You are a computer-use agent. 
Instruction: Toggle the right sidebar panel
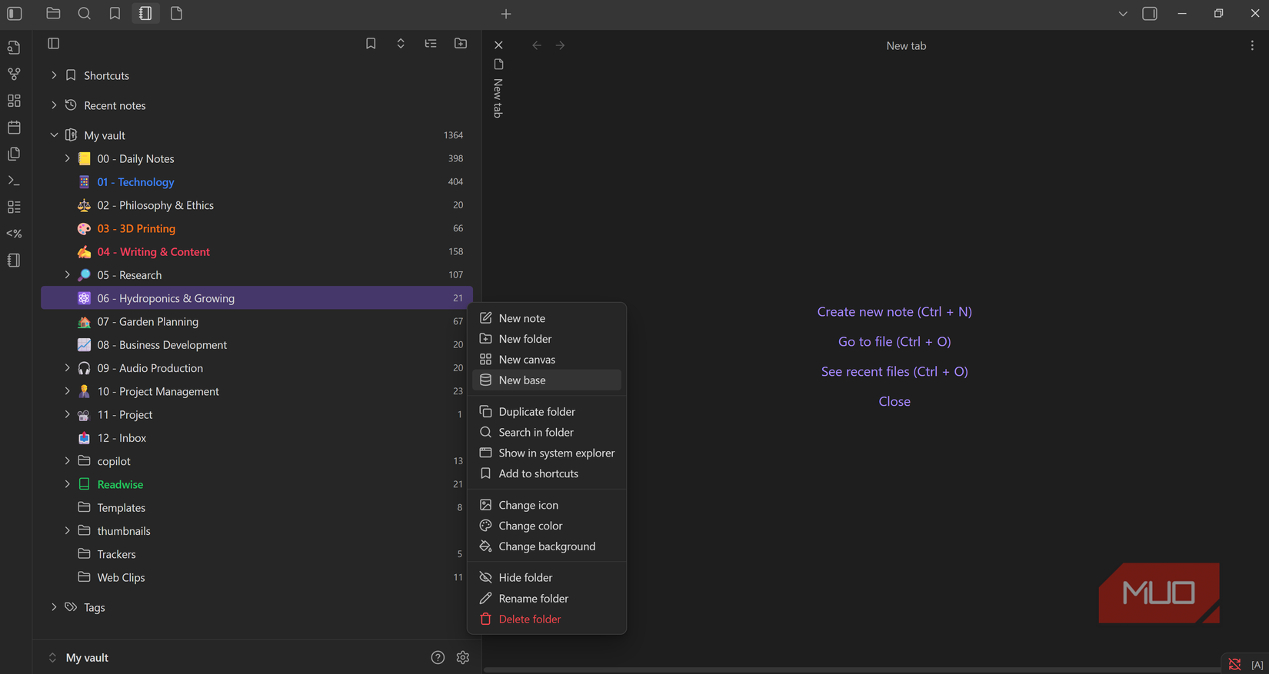pos(1150,14)
